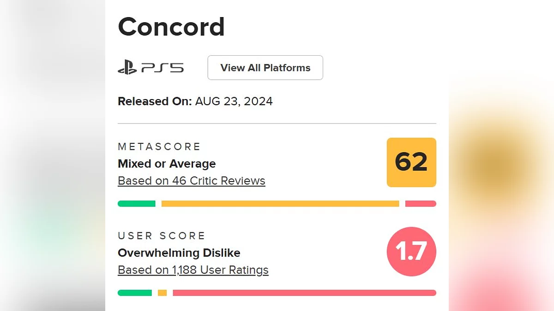Click the USER SCORE heading label
Image resolution: width=554 pixels, height=311 pixels.
(162, 235)
